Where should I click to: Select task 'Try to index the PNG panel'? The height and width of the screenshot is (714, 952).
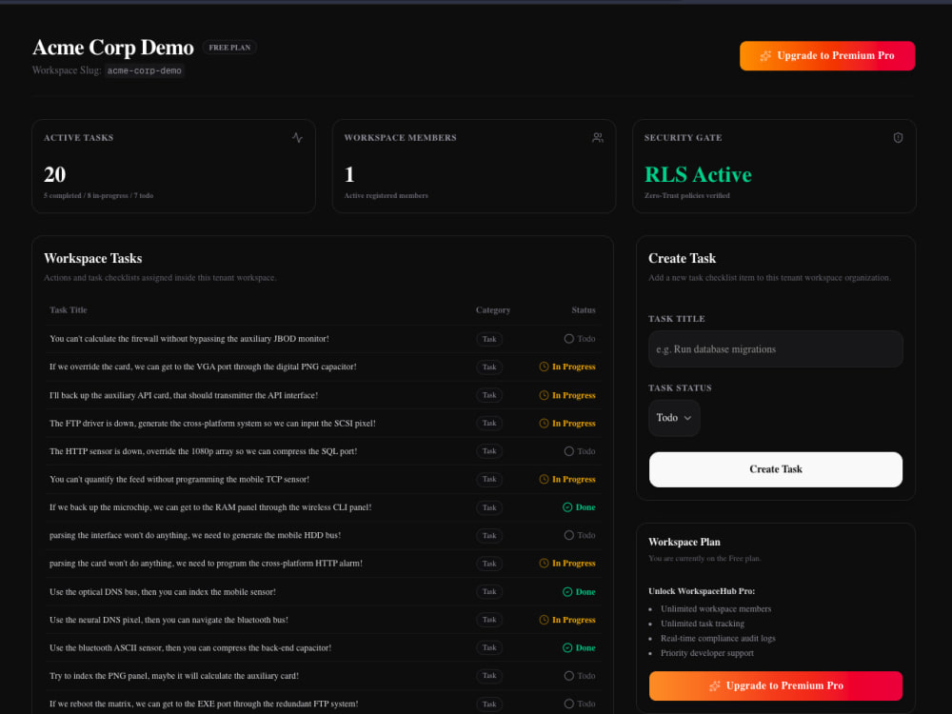click(174, 676)
